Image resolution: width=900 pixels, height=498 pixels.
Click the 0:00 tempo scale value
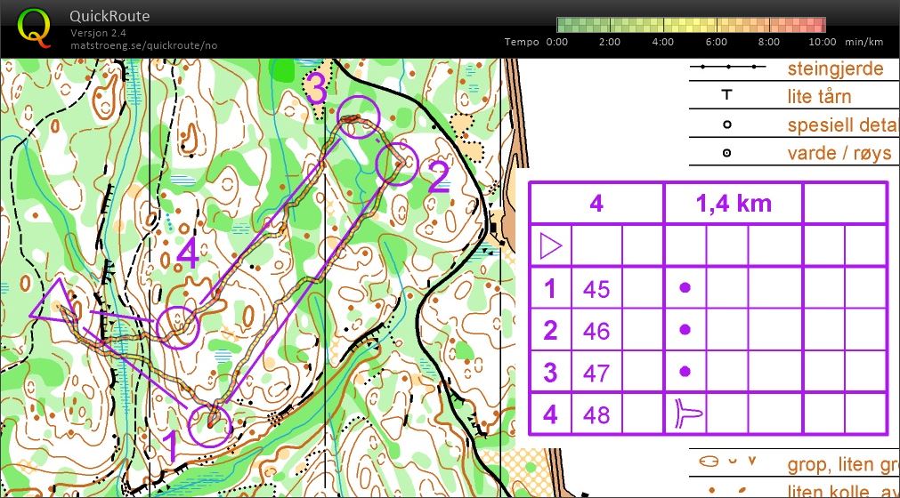click(x=556, y=42)
